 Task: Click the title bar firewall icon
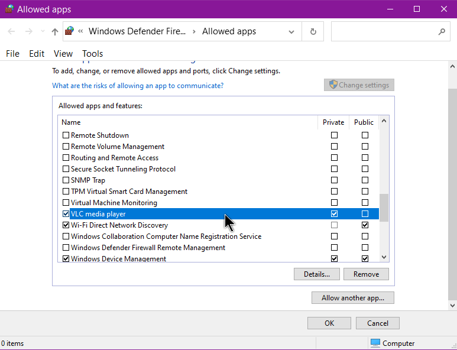[9, 9]
